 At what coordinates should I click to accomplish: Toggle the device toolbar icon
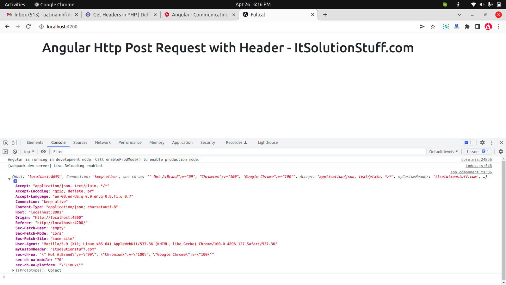pos(14,142)
